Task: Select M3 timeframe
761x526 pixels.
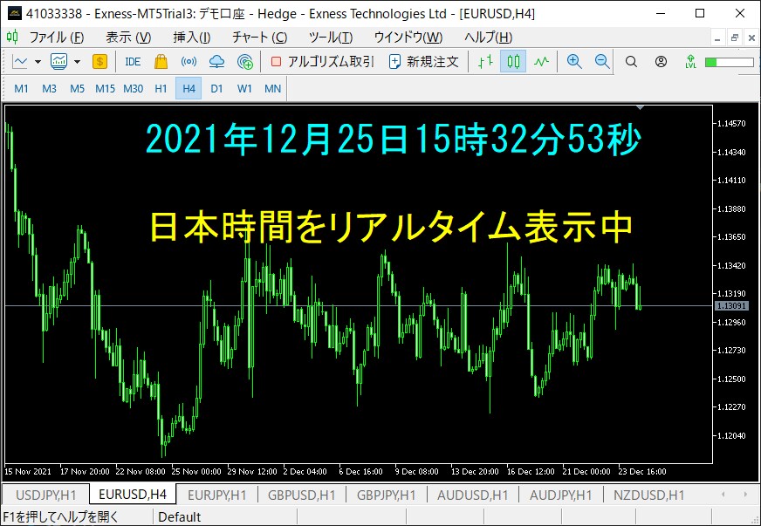Action: pos(49,89)
